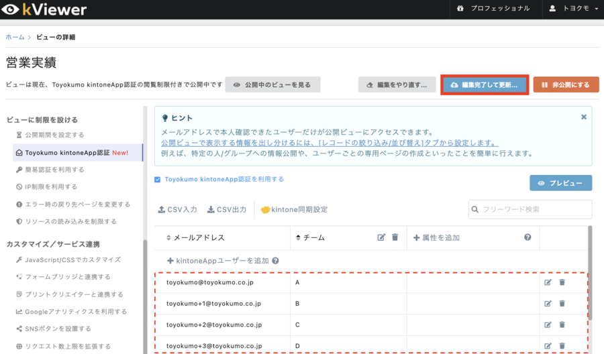Open help icon beside kintoneAppユーザーを追加

(x=275, y=261)
